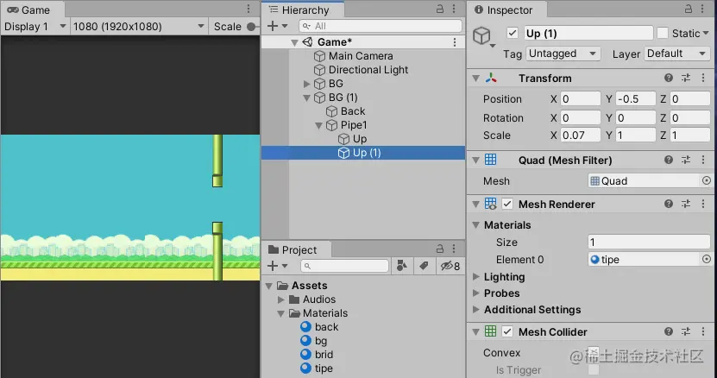717x378 pixels.
Task: Select Main Camera in Hierarchy
Action: click(361, 56)
